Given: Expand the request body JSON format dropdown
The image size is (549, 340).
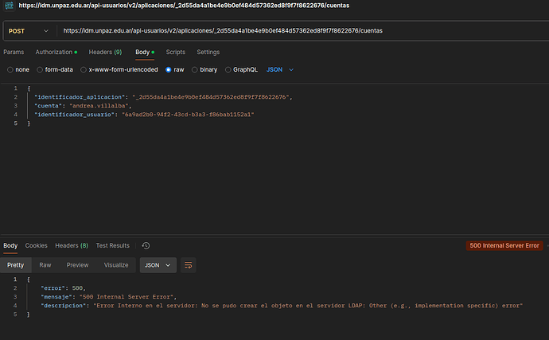Looking at the screenshot, I should click(x=280, y=69).
